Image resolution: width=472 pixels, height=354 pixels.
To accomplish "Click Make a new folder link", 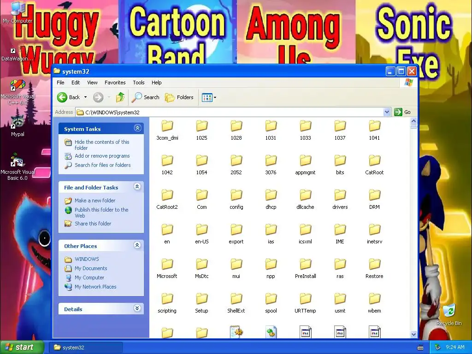I will point(95,201).
